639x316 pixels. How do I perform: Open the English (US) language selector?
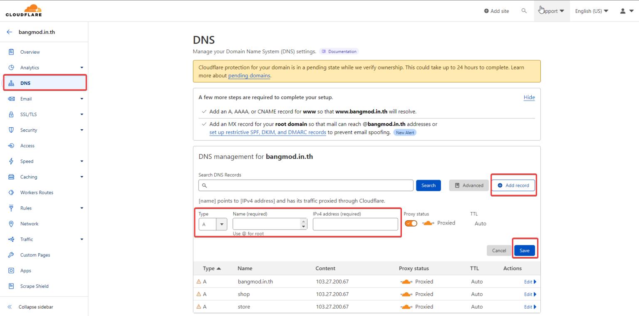click(x=591, y=11)
